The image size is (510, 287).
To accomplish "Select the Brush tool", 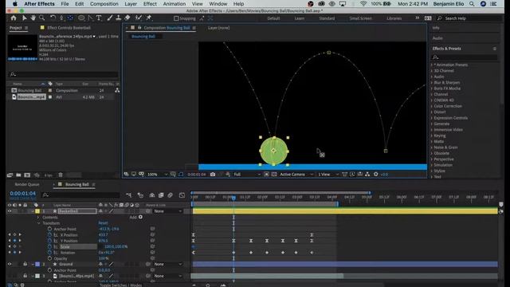I will coord(110,18).
